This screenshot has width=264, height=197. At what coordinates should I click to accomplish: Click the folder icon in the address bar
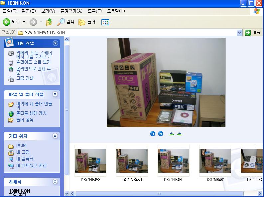21,33
